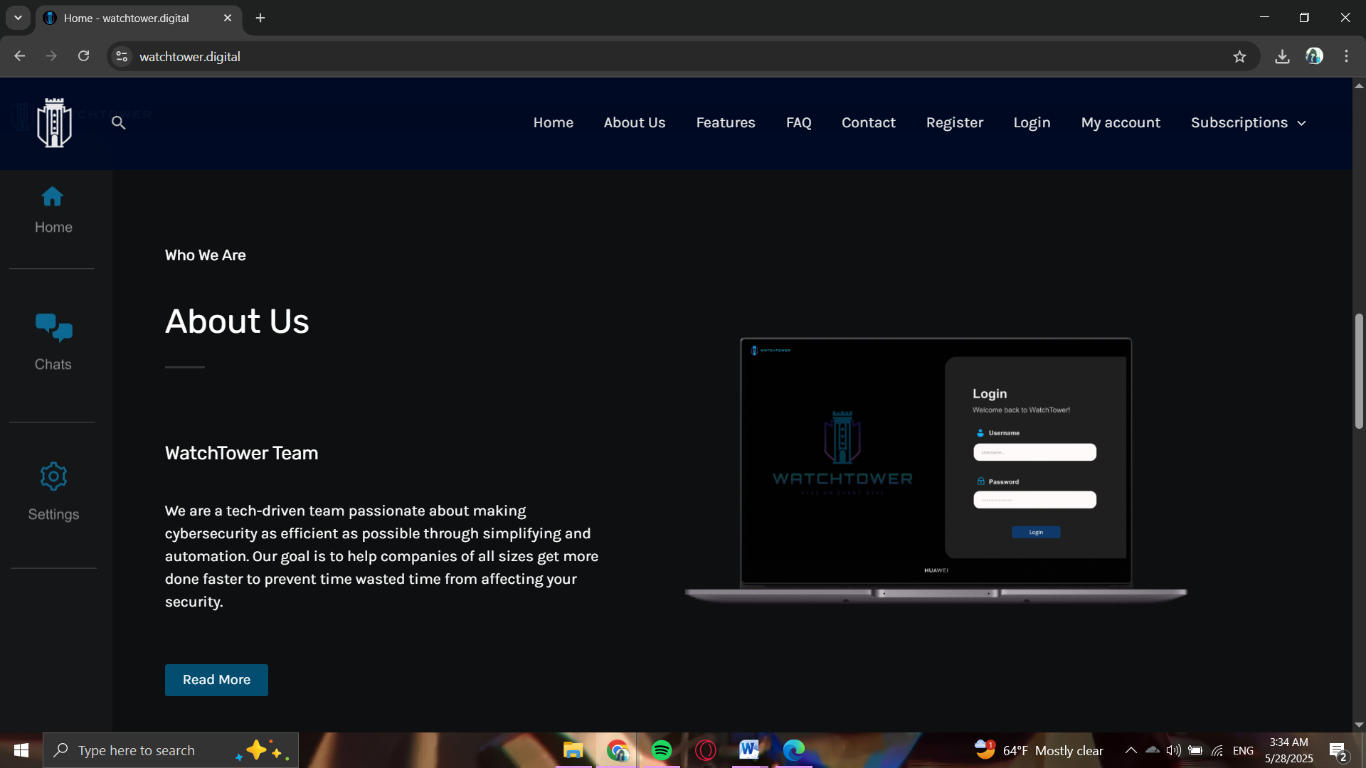The height and width of the screenshot is (768, 1366).
Task: Open About Us in top menu
Action: coord(635,123)
